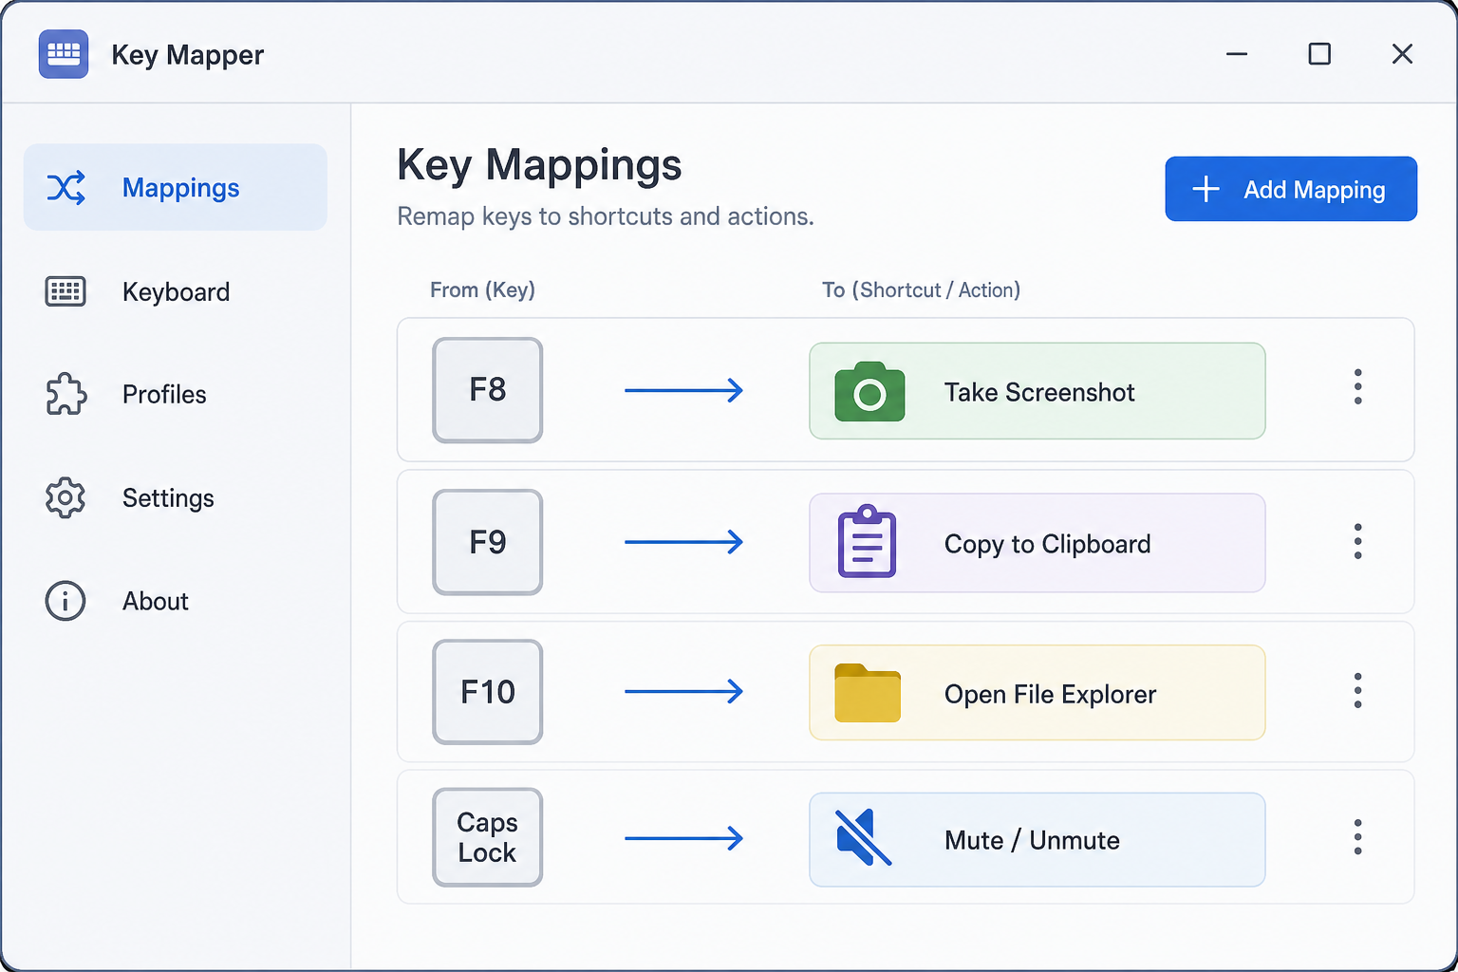The width and height of the screenshot is (1458, 972).
Task: Edit the Take Screenshot action
Action: 1037,391
